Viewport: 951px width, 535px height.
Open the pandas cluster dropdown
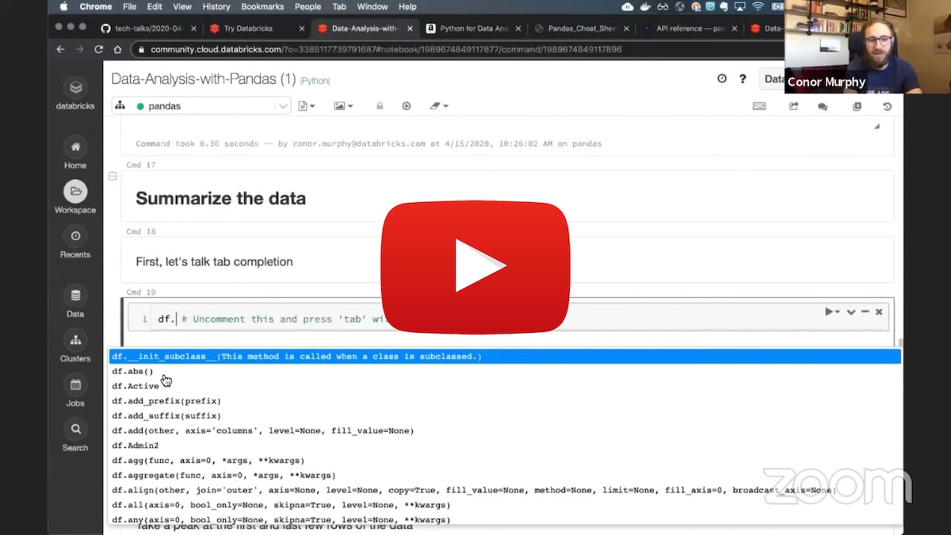click(201, 106)
